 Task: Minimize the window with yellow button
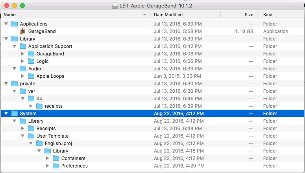pos(15,6)
